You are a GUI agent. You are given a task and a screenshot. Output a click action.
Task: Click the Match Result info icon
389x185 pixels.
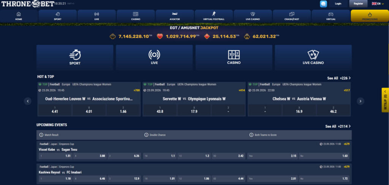(41, 135)
